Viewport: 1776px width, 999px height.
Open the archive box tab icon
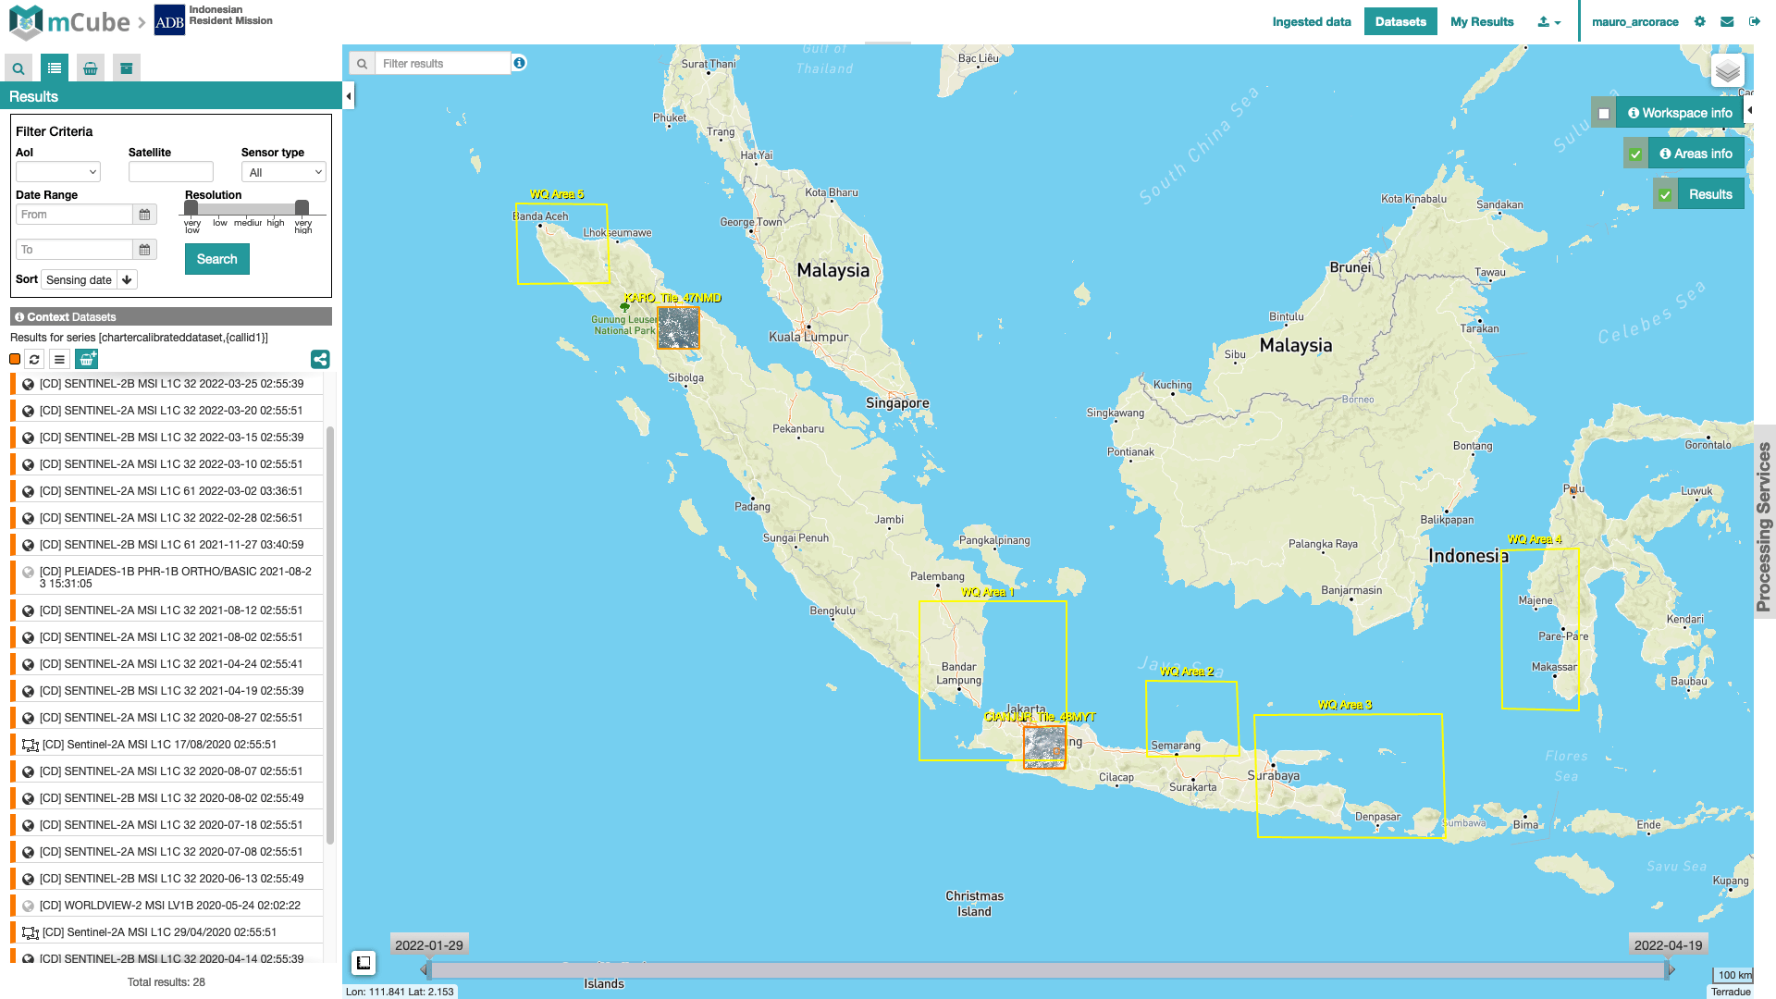[127, 68]
